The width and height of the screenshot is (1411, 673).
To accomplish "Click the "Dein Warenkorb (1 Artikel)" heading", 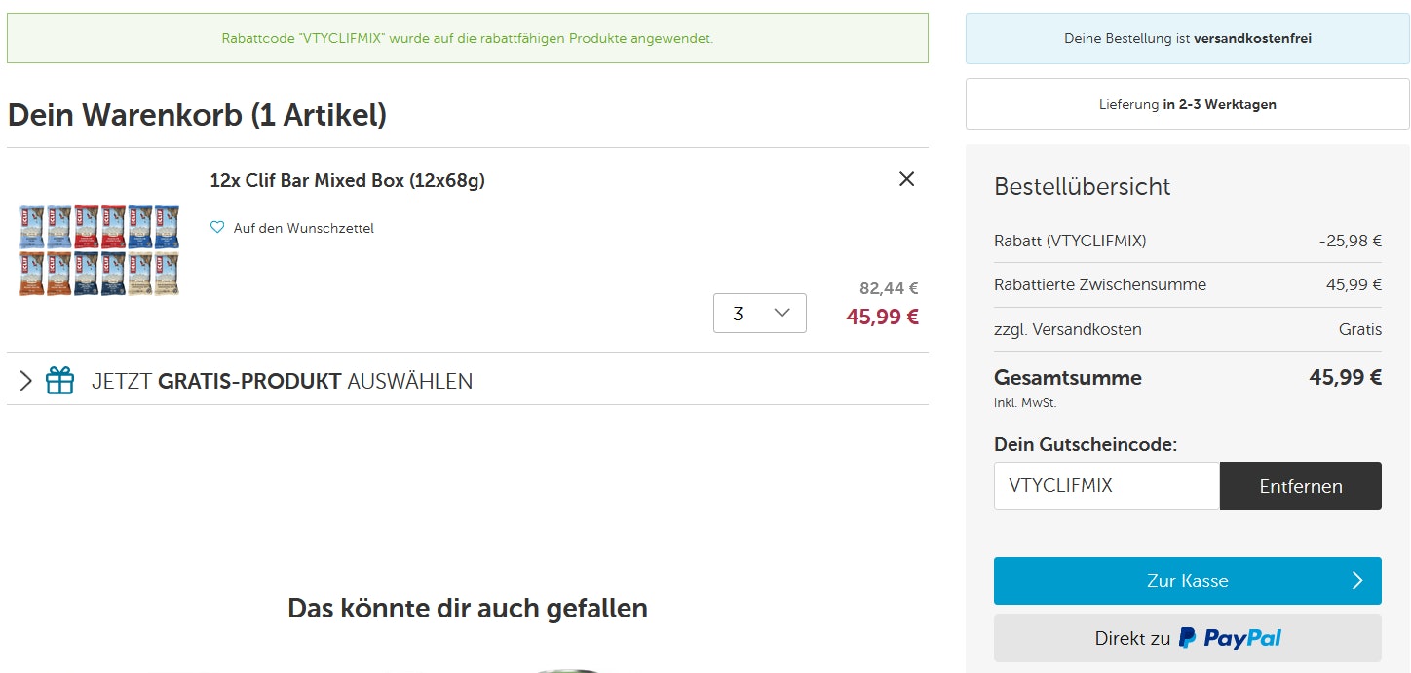I will (197, 115).
